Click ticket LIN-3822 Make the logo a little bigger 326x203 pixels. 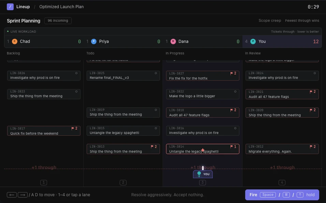pos(203,94)
